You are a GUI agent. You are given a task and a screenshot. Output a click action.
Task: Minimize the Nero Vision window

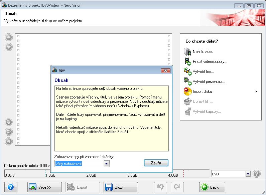pos(239,6)
